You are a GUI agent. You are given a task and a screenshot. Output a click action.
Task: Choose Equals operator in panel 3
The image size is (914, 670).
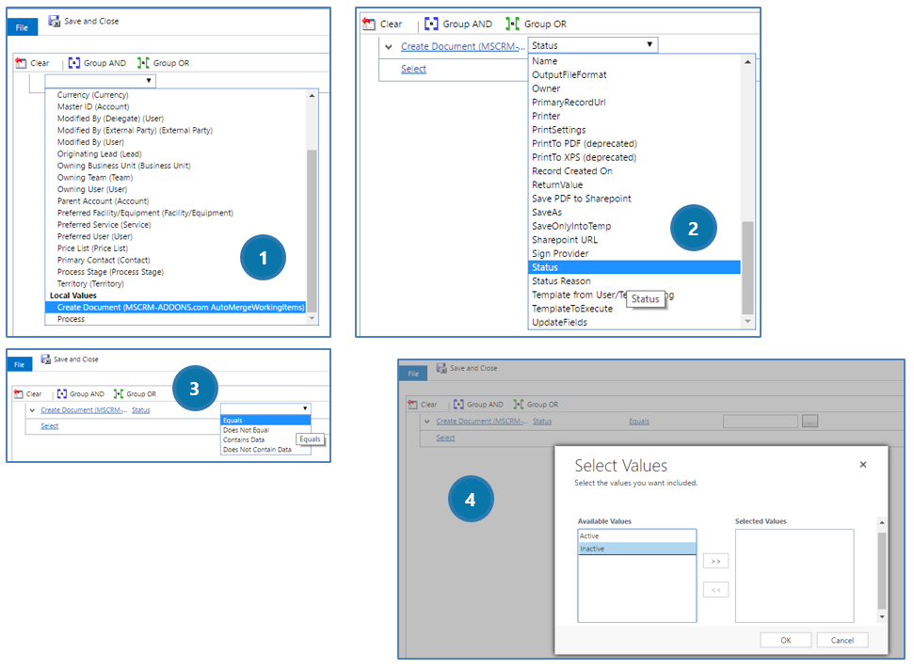click(265, 420)
